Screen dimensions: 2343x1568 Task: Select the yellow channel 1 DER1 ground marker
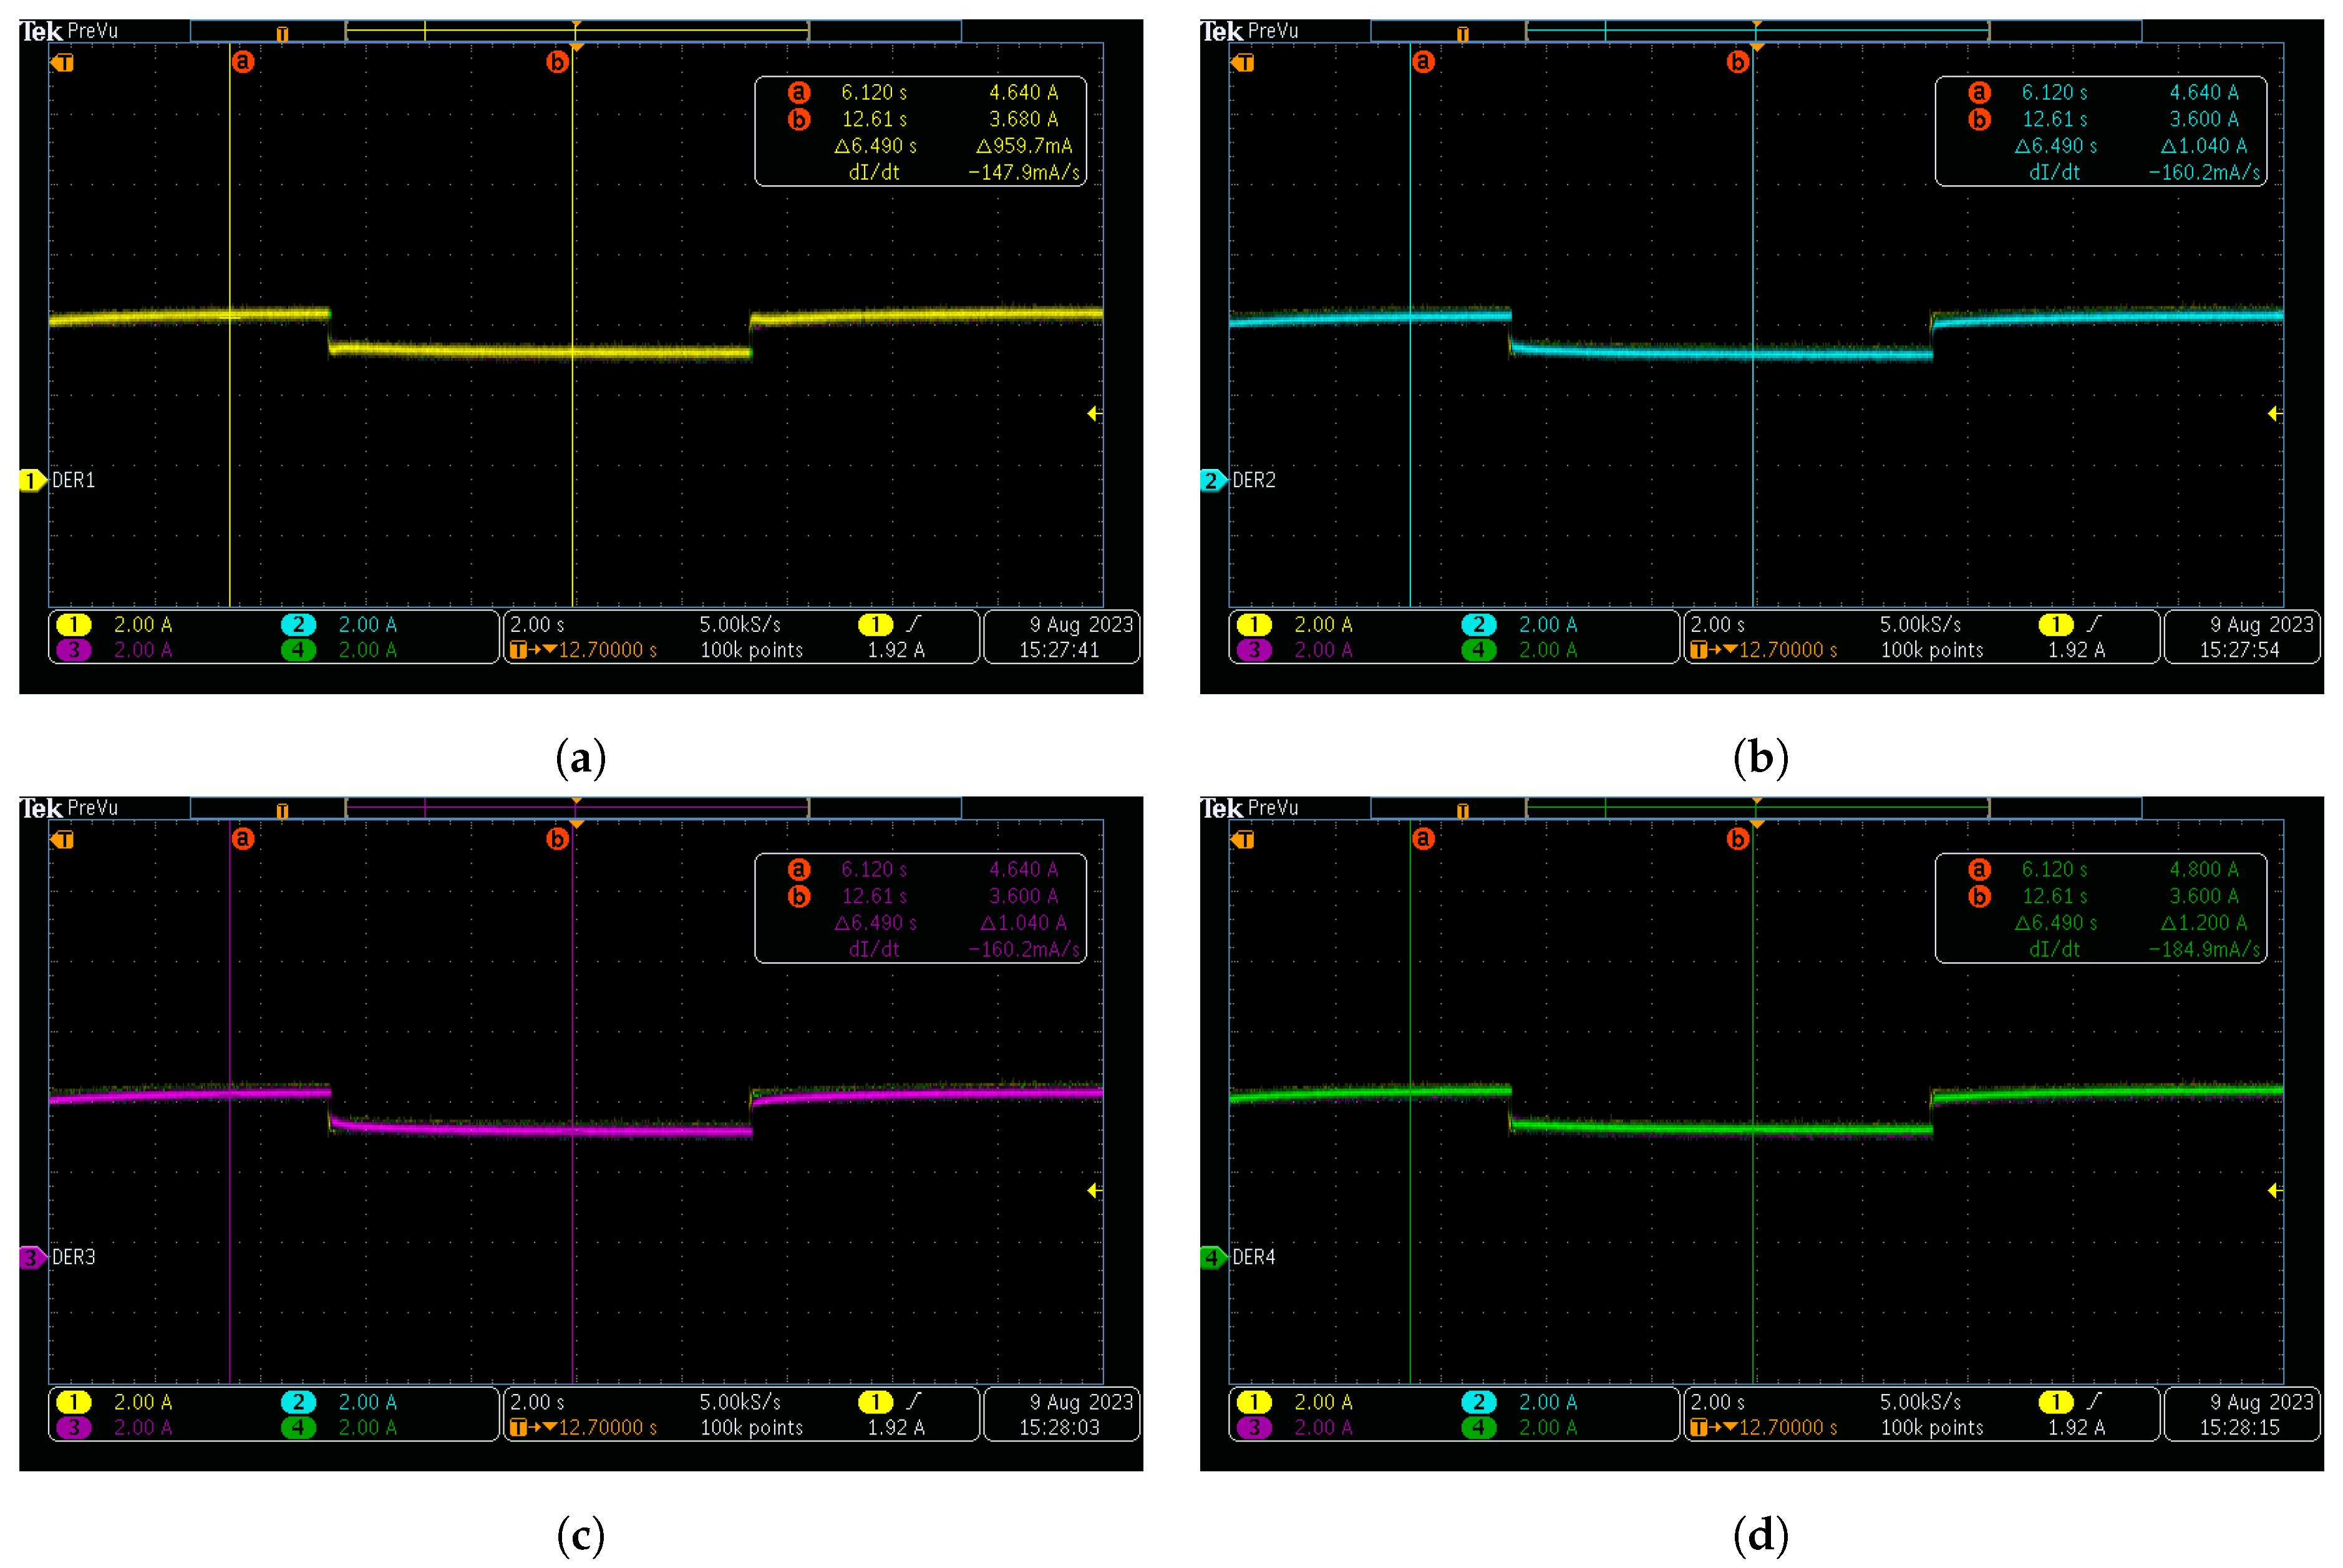[31, 480]
